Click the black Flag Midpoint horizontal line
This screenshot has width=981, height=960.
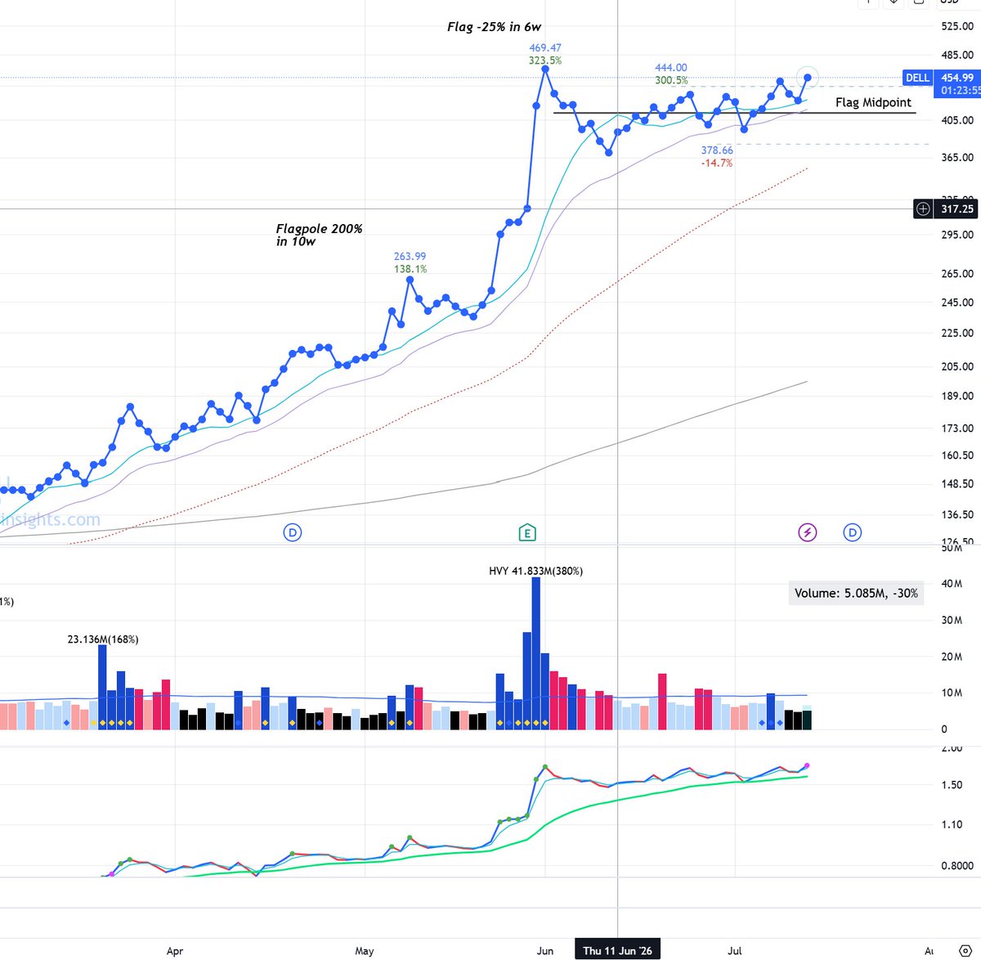pos(734,113)
